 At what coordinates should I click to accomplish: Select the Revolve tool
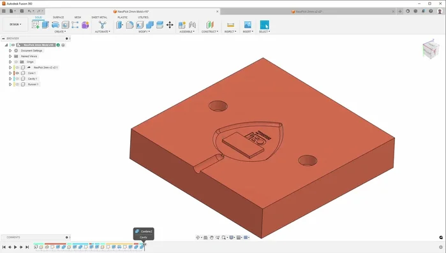[x=56, y=25]
